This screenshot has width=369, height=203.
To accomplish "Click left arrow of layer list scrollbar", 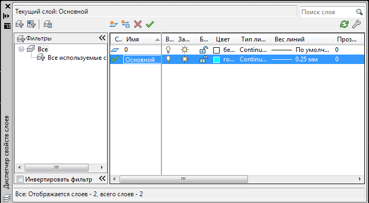I will point(114,179).
